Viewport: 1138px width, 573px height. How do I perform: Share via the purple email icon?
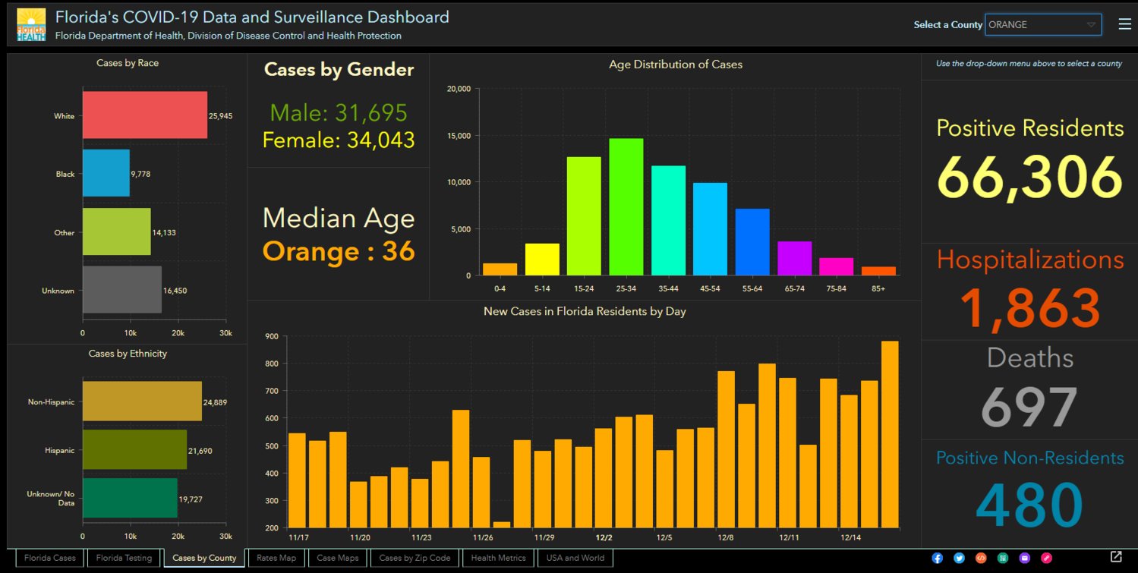coord(1025,558)
